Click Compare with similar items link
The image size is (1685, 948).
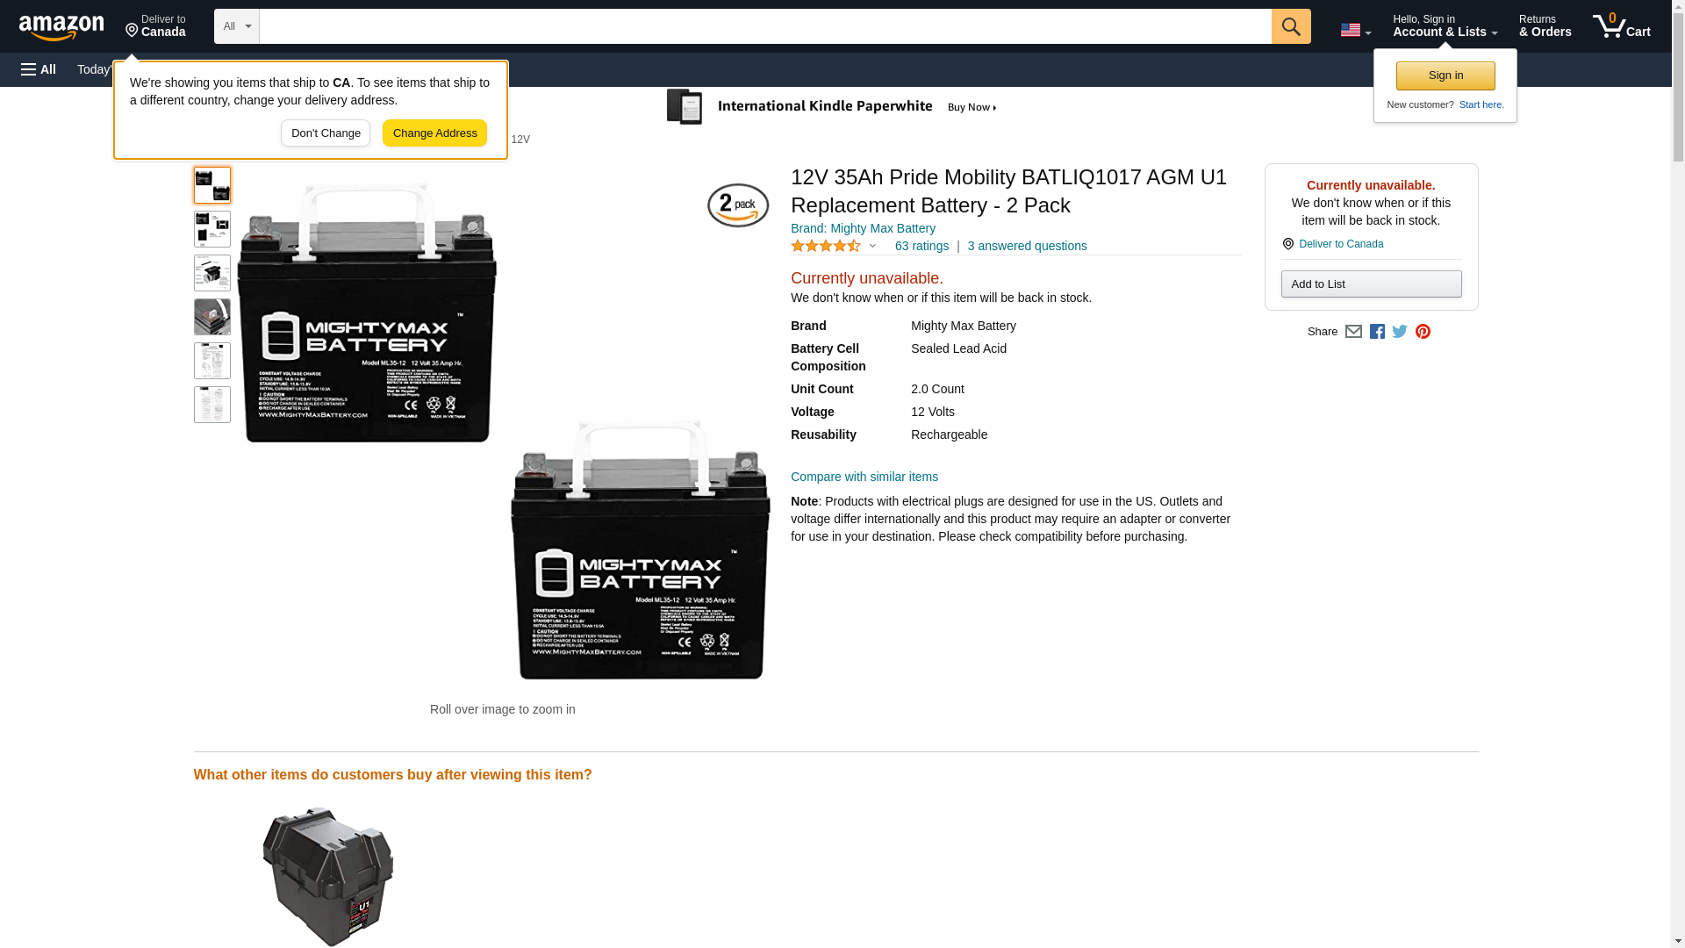tap(864, 478)
